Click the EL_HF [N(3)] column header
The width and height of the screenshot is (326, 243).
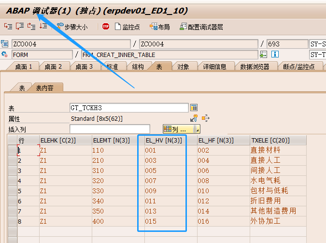coord(224,140)
